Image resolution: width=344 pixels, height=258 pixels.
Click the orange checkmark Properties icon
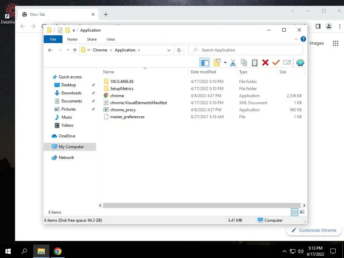click(276, 62)
